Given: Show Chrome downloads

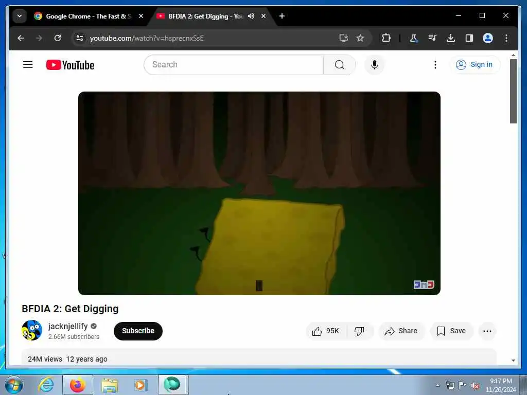Looking at the screenshot, I should (x=451, y=38).
